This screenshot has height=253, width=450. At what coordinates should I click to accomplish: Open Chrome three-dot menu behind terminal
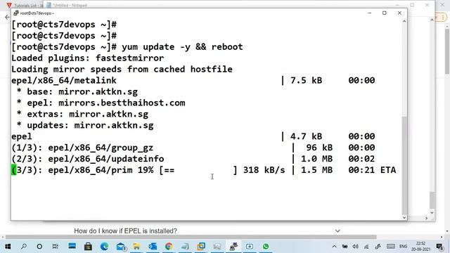click(x=443, y=17)
